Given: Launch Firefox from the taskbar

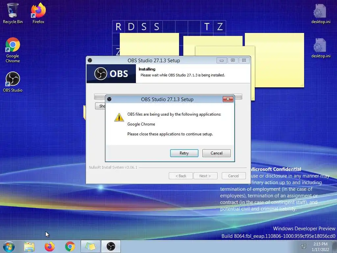Looking at the screenshot, I should pyautogui.click(x=50, y=246).
